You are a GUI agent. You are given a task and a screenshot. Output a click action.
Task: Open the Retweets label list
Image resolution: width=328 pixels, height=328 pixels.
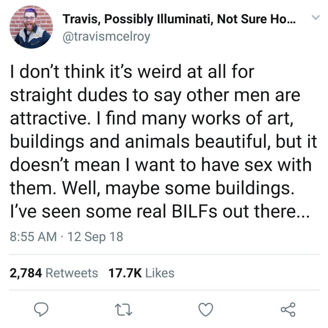click(x=72, y=273)
